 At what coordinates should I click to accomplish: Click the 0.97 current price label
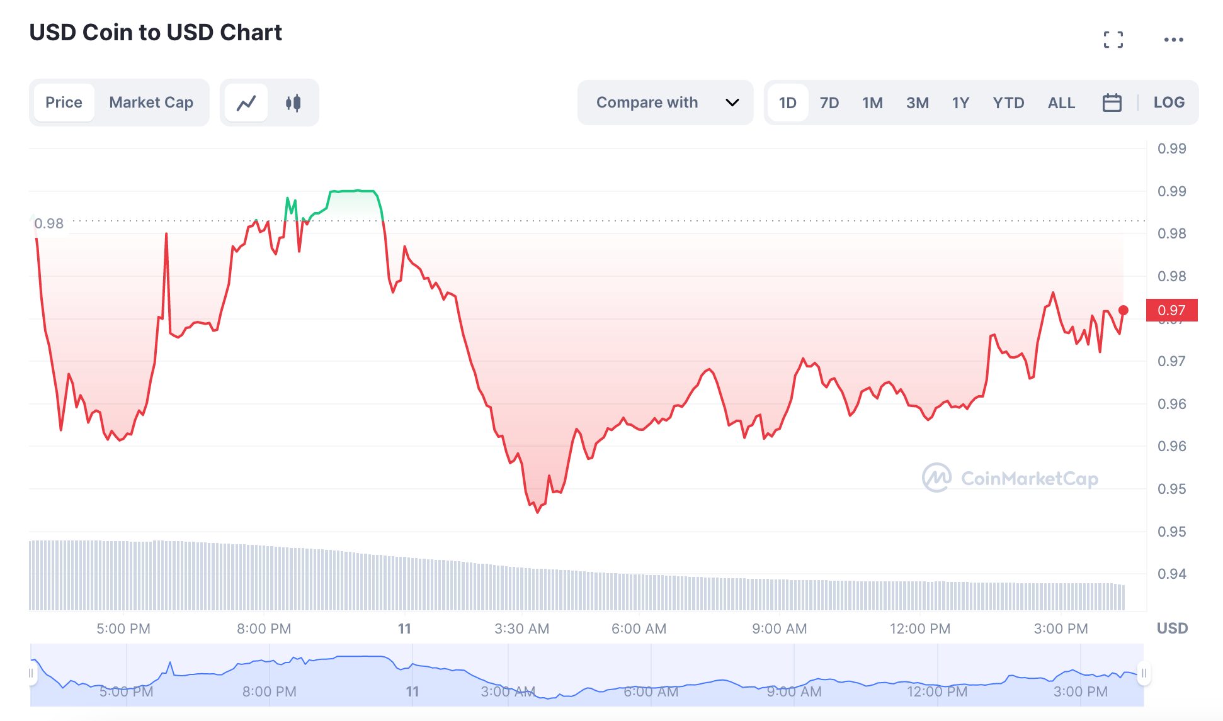(x=1171, y=310)
